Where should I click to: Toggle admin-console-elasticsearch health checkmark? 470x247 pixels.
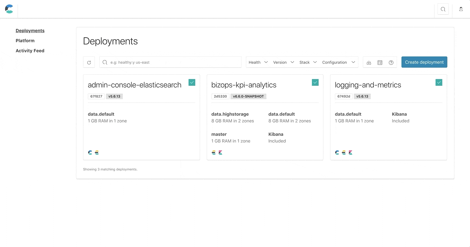[x=192, y=82]
